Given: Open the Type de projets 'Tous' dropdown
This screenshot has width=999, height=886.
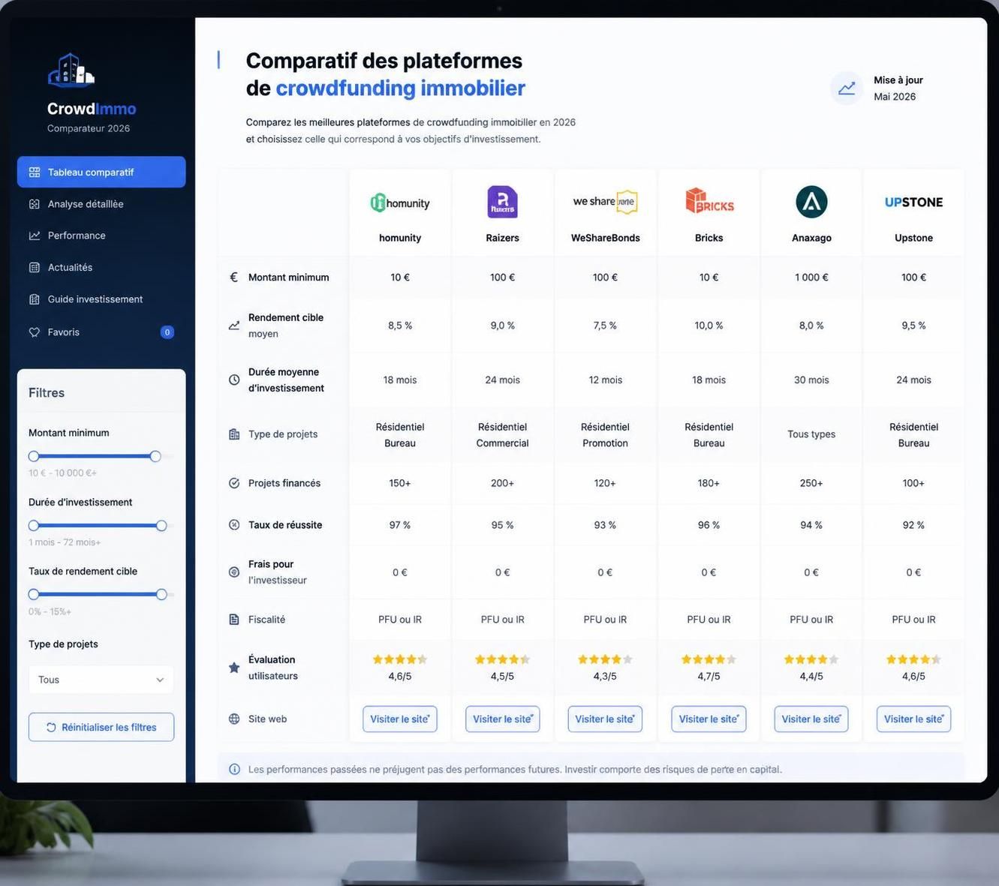Looking at the screenshot, I should (x=101, y=680).
